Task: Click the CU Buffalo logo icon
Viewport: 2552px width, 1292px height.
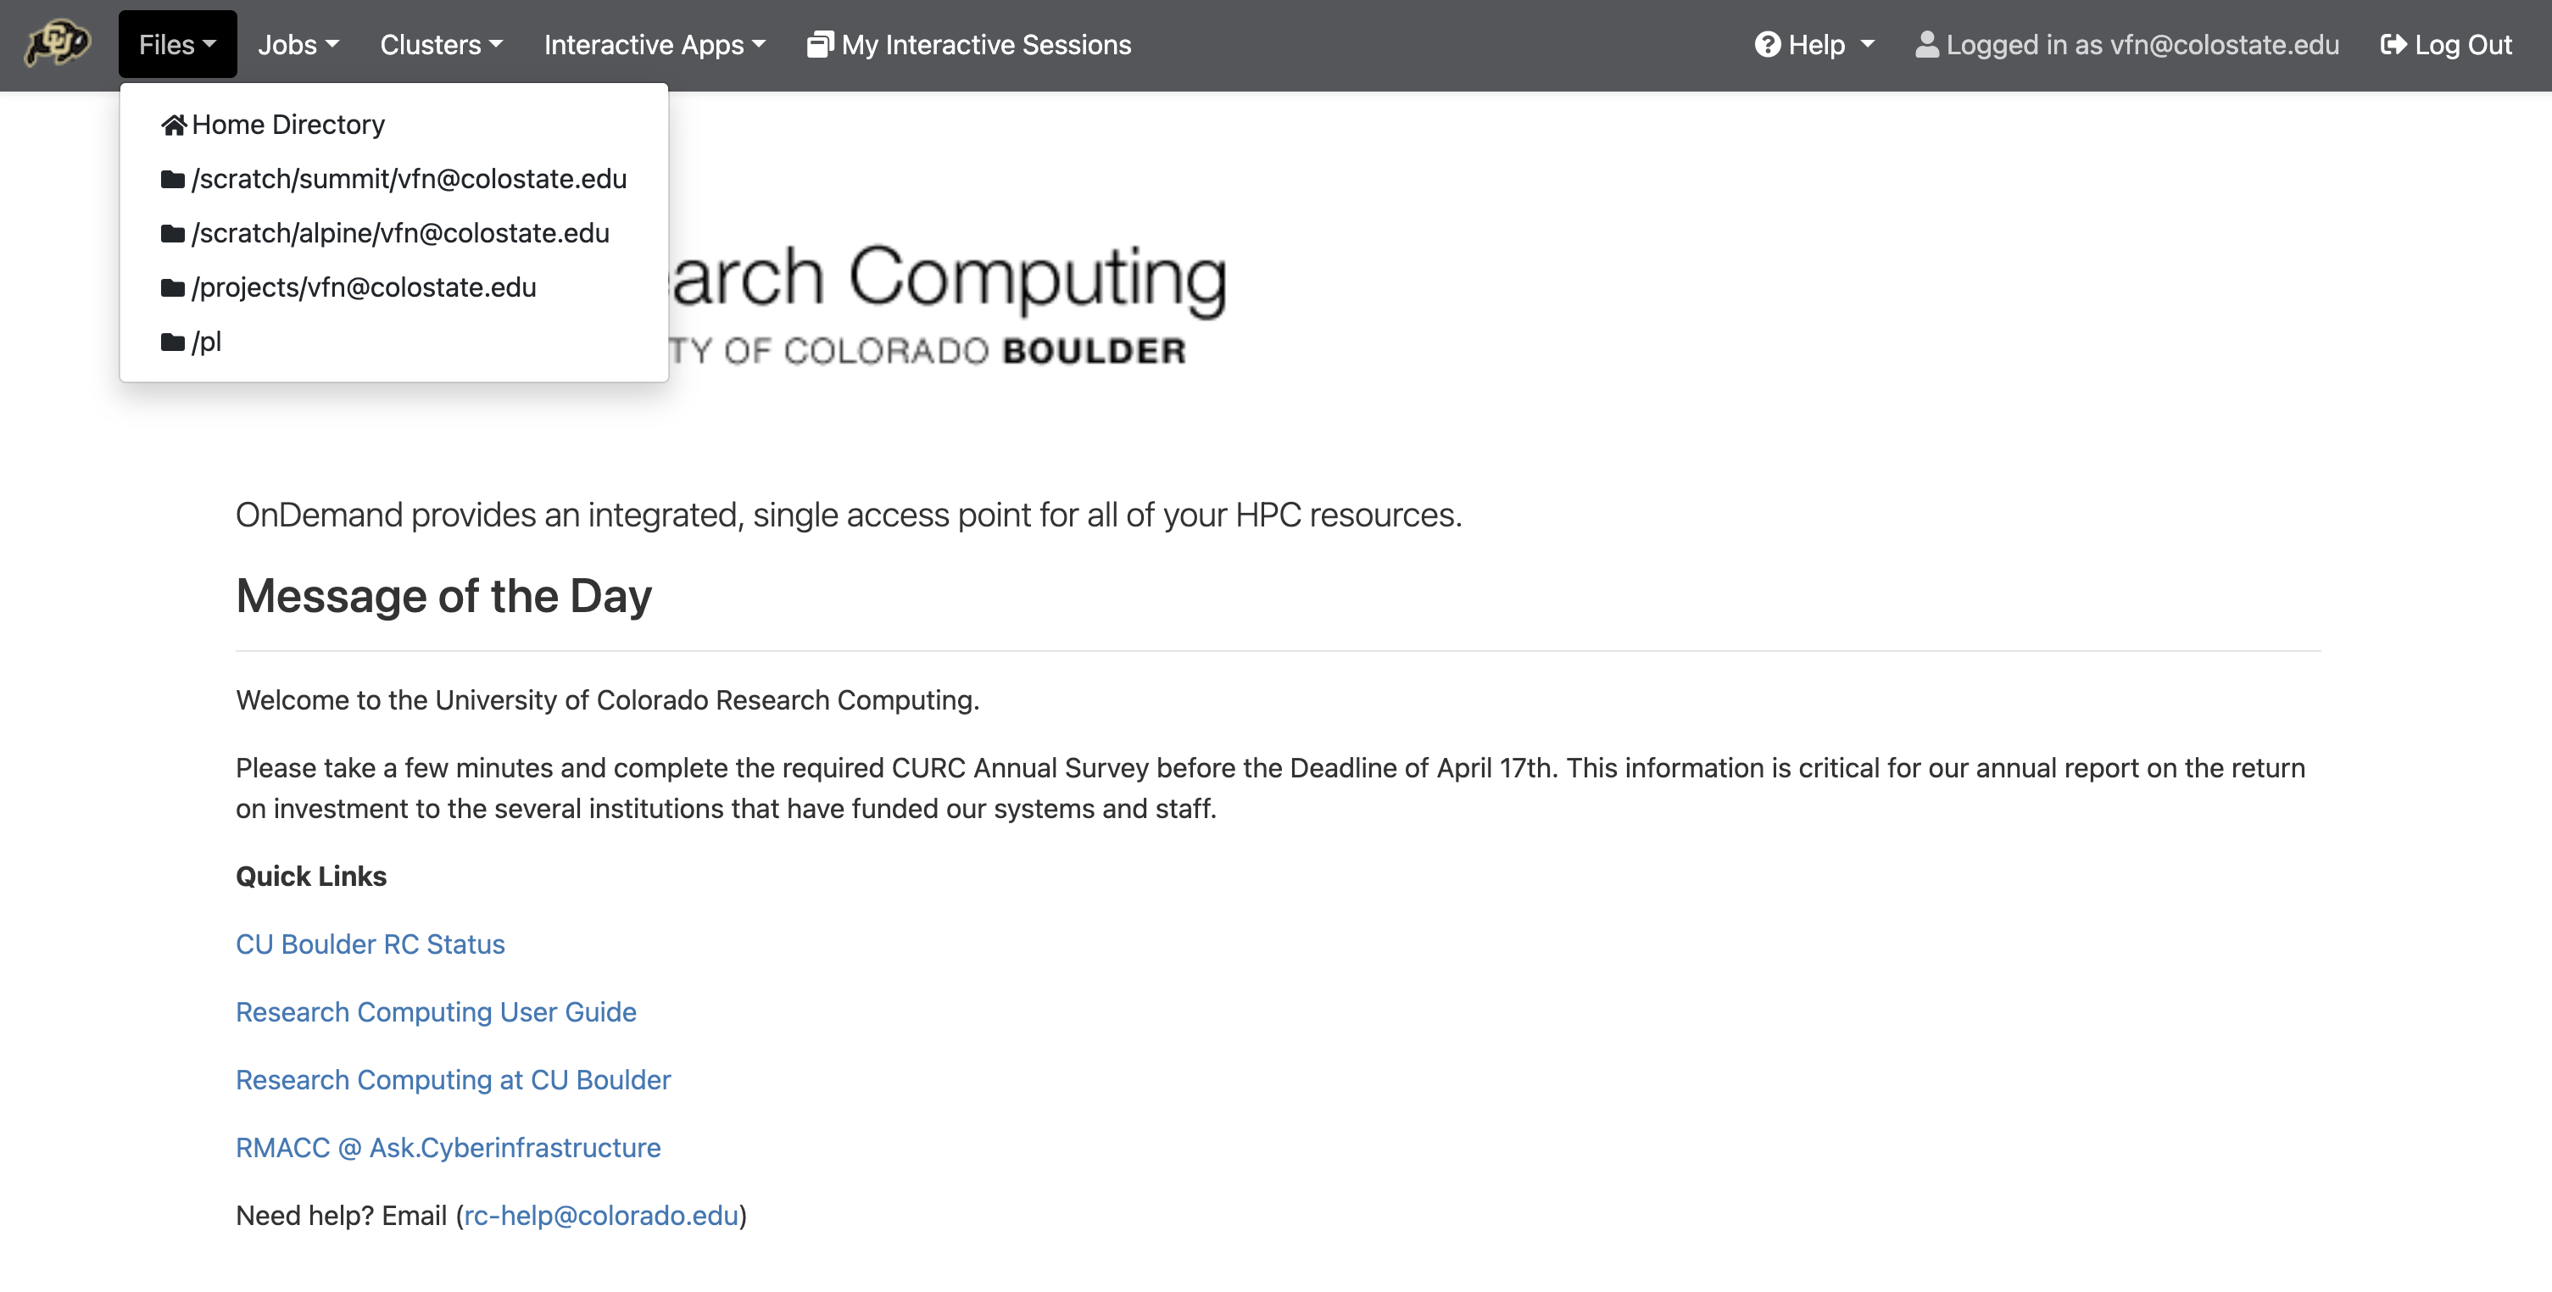Action: [x=58, y=45]
